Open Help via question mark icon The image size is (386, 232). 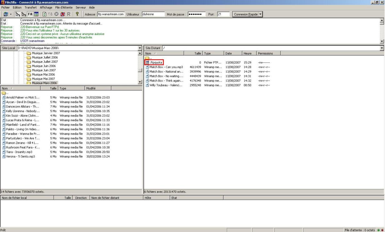pyautogui.click(x=77, y=14)
